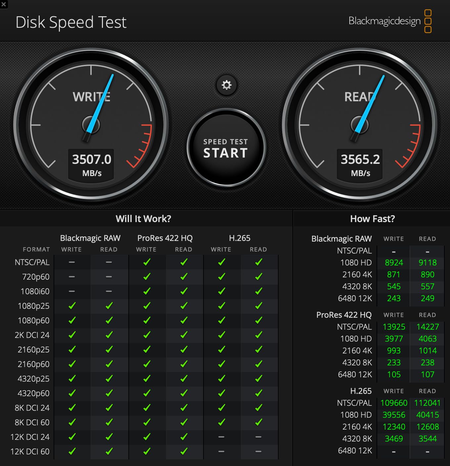This screenshot has height=466, width=450.
Task: Click Blackmagic RAW read checkmark for 8K DCI 24
Action: point(109,407)
